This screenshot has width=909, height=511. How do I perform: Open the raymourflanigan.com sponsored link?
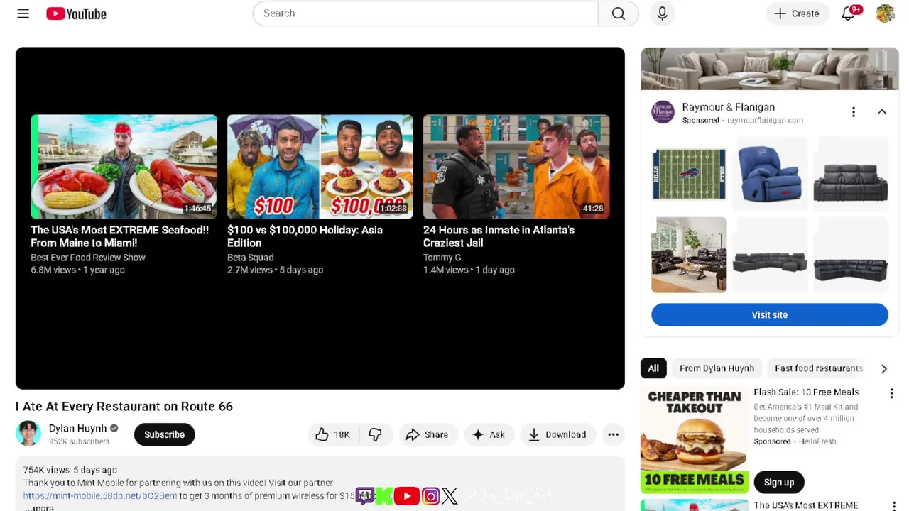pos(765,120)
